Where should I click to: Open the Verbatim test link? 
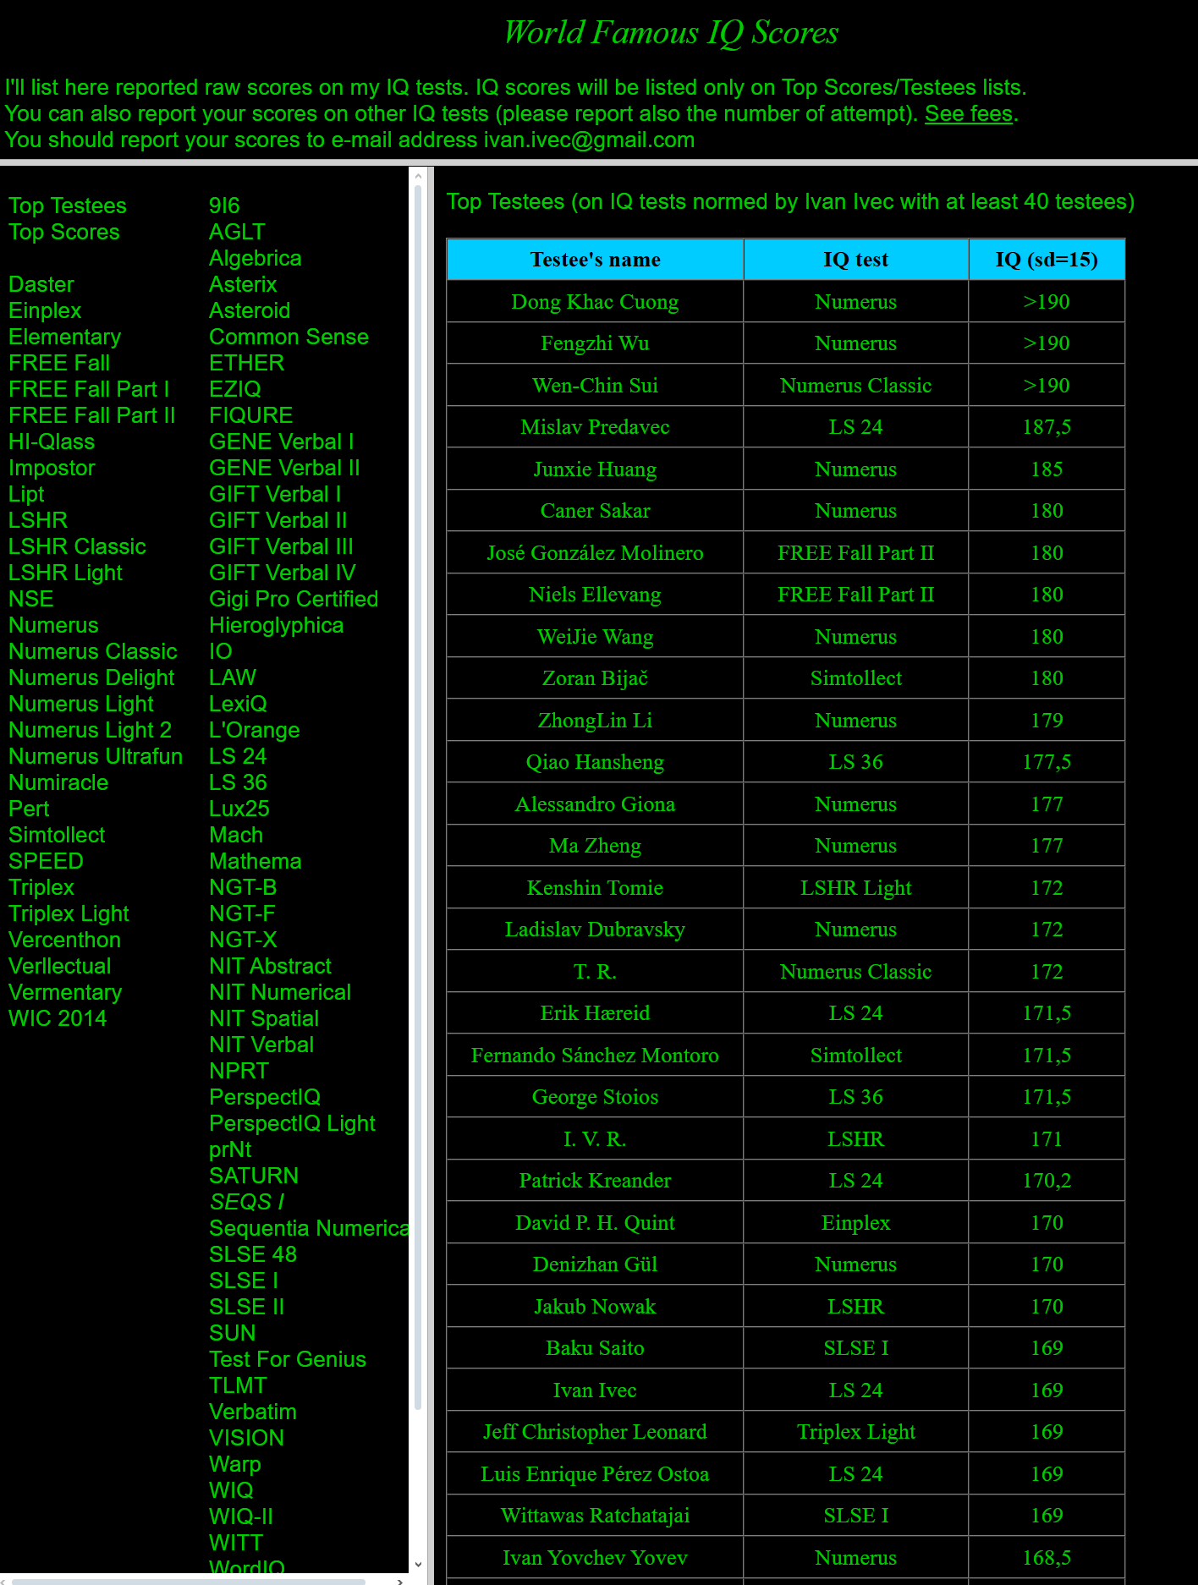click(x=253, y=1412)
